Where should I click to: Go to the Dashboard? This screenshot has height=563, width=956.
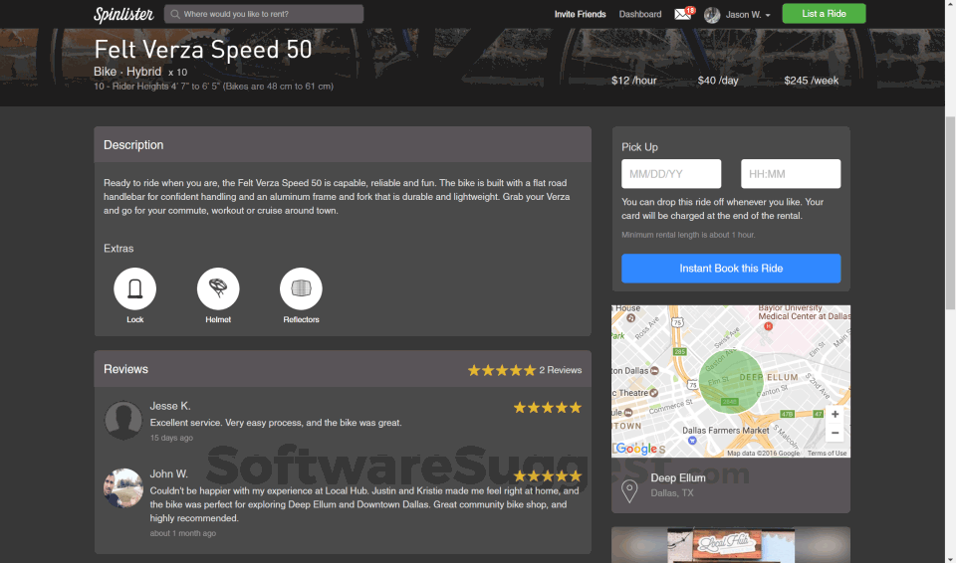pyautogui.click(x=640, y=14)
